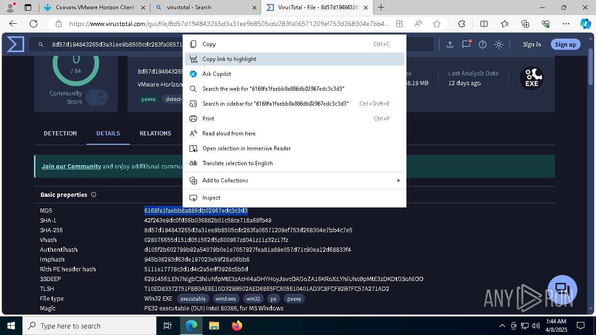The image size is (596, 335).
Task: Click the Sign up button
Action: (x=566, y=44)
